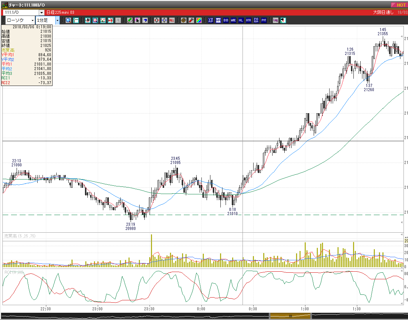Click the PARA parabolic indicator icon
Viewport: 408px width, 320px height.
pos(256,20)
